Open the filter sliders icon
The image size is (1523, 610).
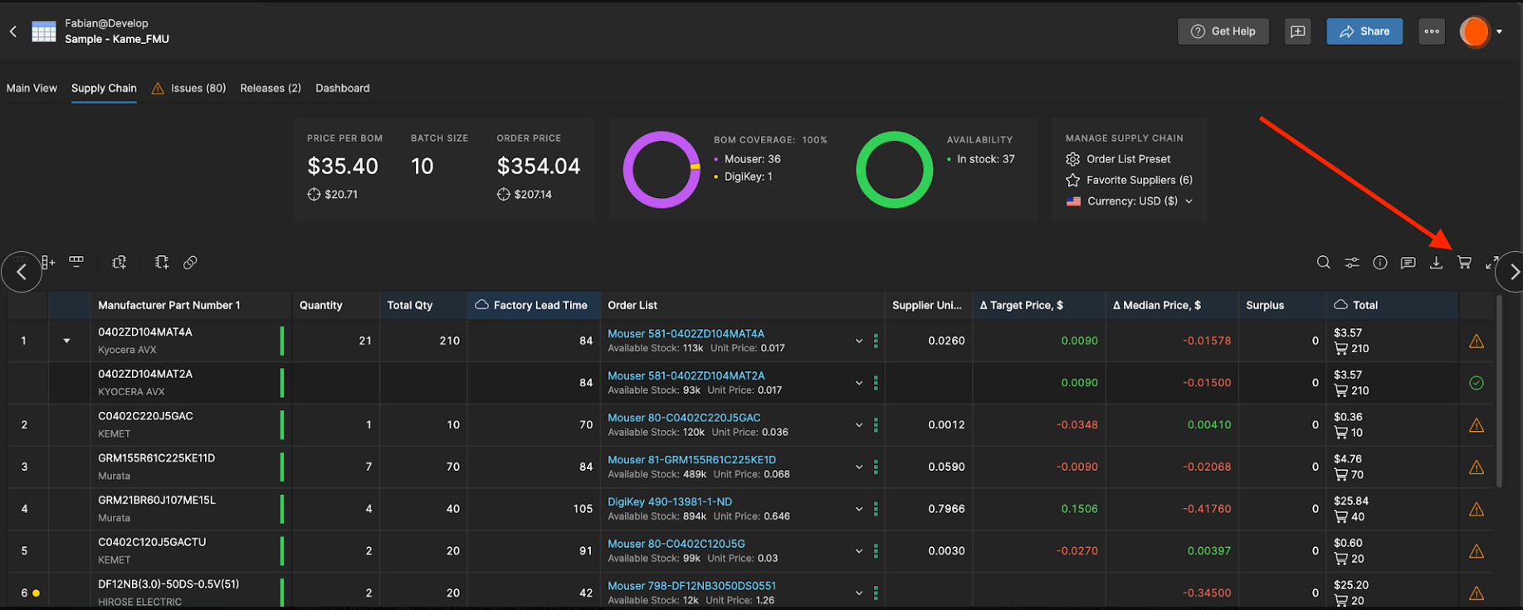pos(1352,262)
